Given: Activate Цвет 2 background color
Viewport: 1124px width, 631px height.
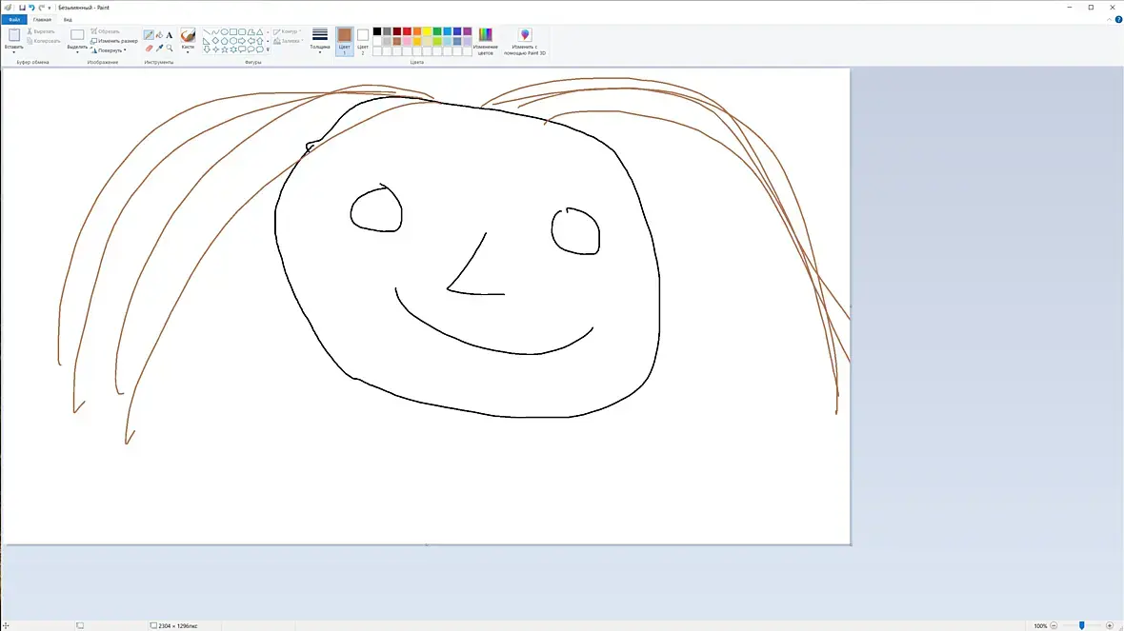Looking at the screenshot, I should coord(363,42).
